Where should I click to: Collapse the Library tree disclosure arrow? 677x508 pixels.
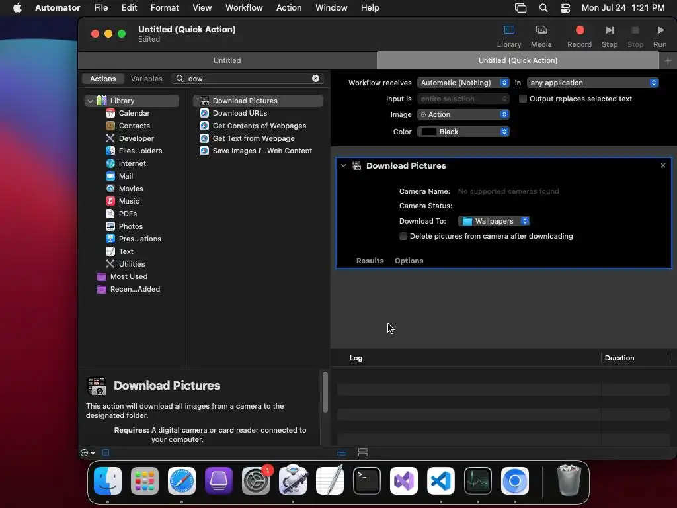(90, 101)
